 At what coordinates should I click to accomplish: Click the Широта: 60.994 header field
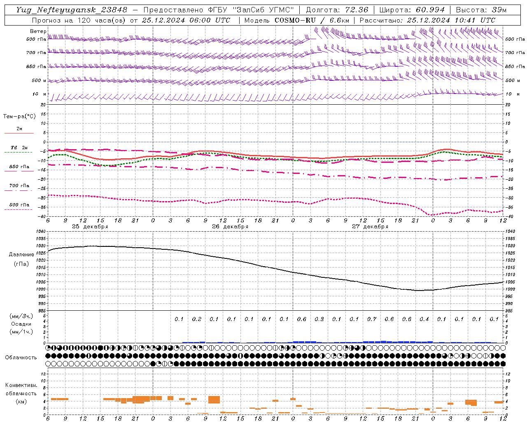coord(412,10)
